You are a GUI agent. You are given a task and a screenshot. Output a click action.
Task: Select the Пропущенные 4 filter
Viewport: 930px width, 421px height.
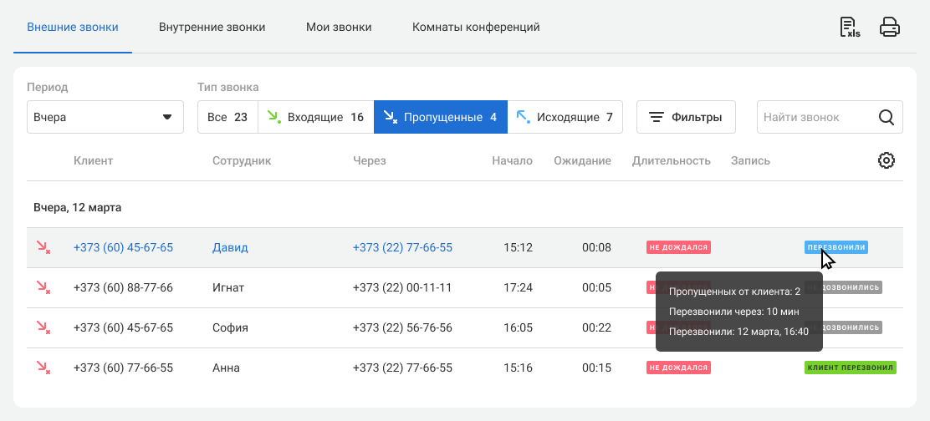click(x=440, y=118)
